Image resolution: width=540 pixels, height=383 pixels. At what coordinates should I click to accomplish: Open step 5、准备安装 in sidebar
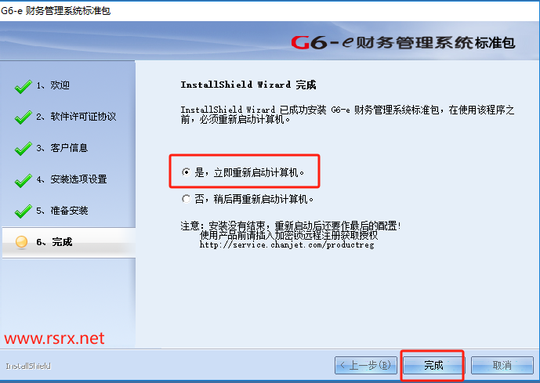pos(62,211)
